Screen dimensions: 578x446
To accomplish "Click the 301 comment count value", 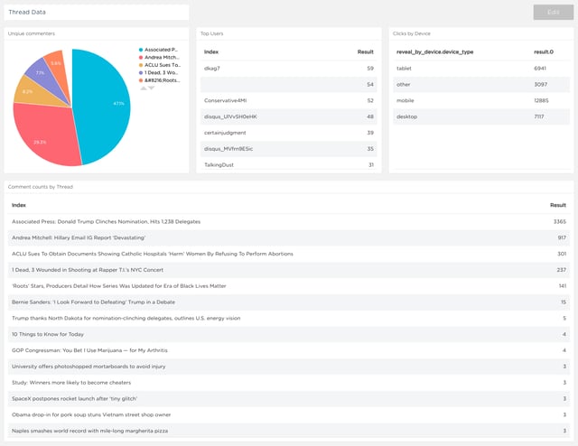I will click(x=562, y=254).
